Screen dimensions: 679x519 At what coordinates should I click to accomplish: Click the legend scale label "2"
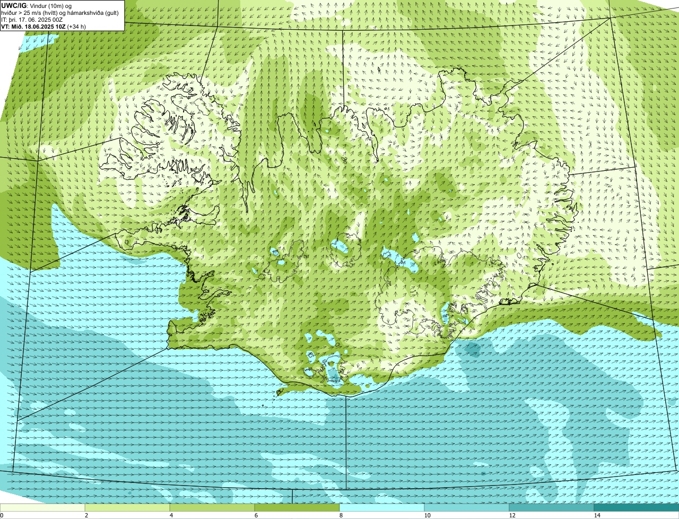point(86,515)
